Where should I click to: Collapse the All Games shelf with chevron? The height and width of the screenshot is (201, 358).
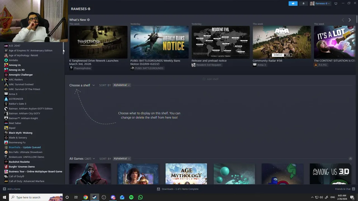[350, 159]
